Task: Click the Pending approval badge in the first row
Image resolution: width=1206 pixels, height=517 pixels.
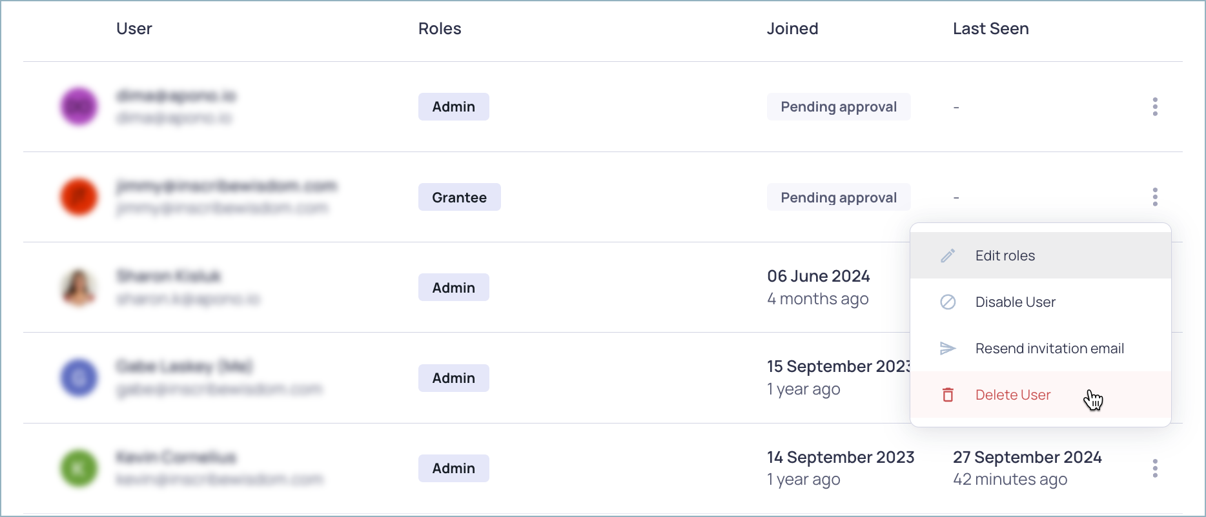Action: (x=838, y=107)
